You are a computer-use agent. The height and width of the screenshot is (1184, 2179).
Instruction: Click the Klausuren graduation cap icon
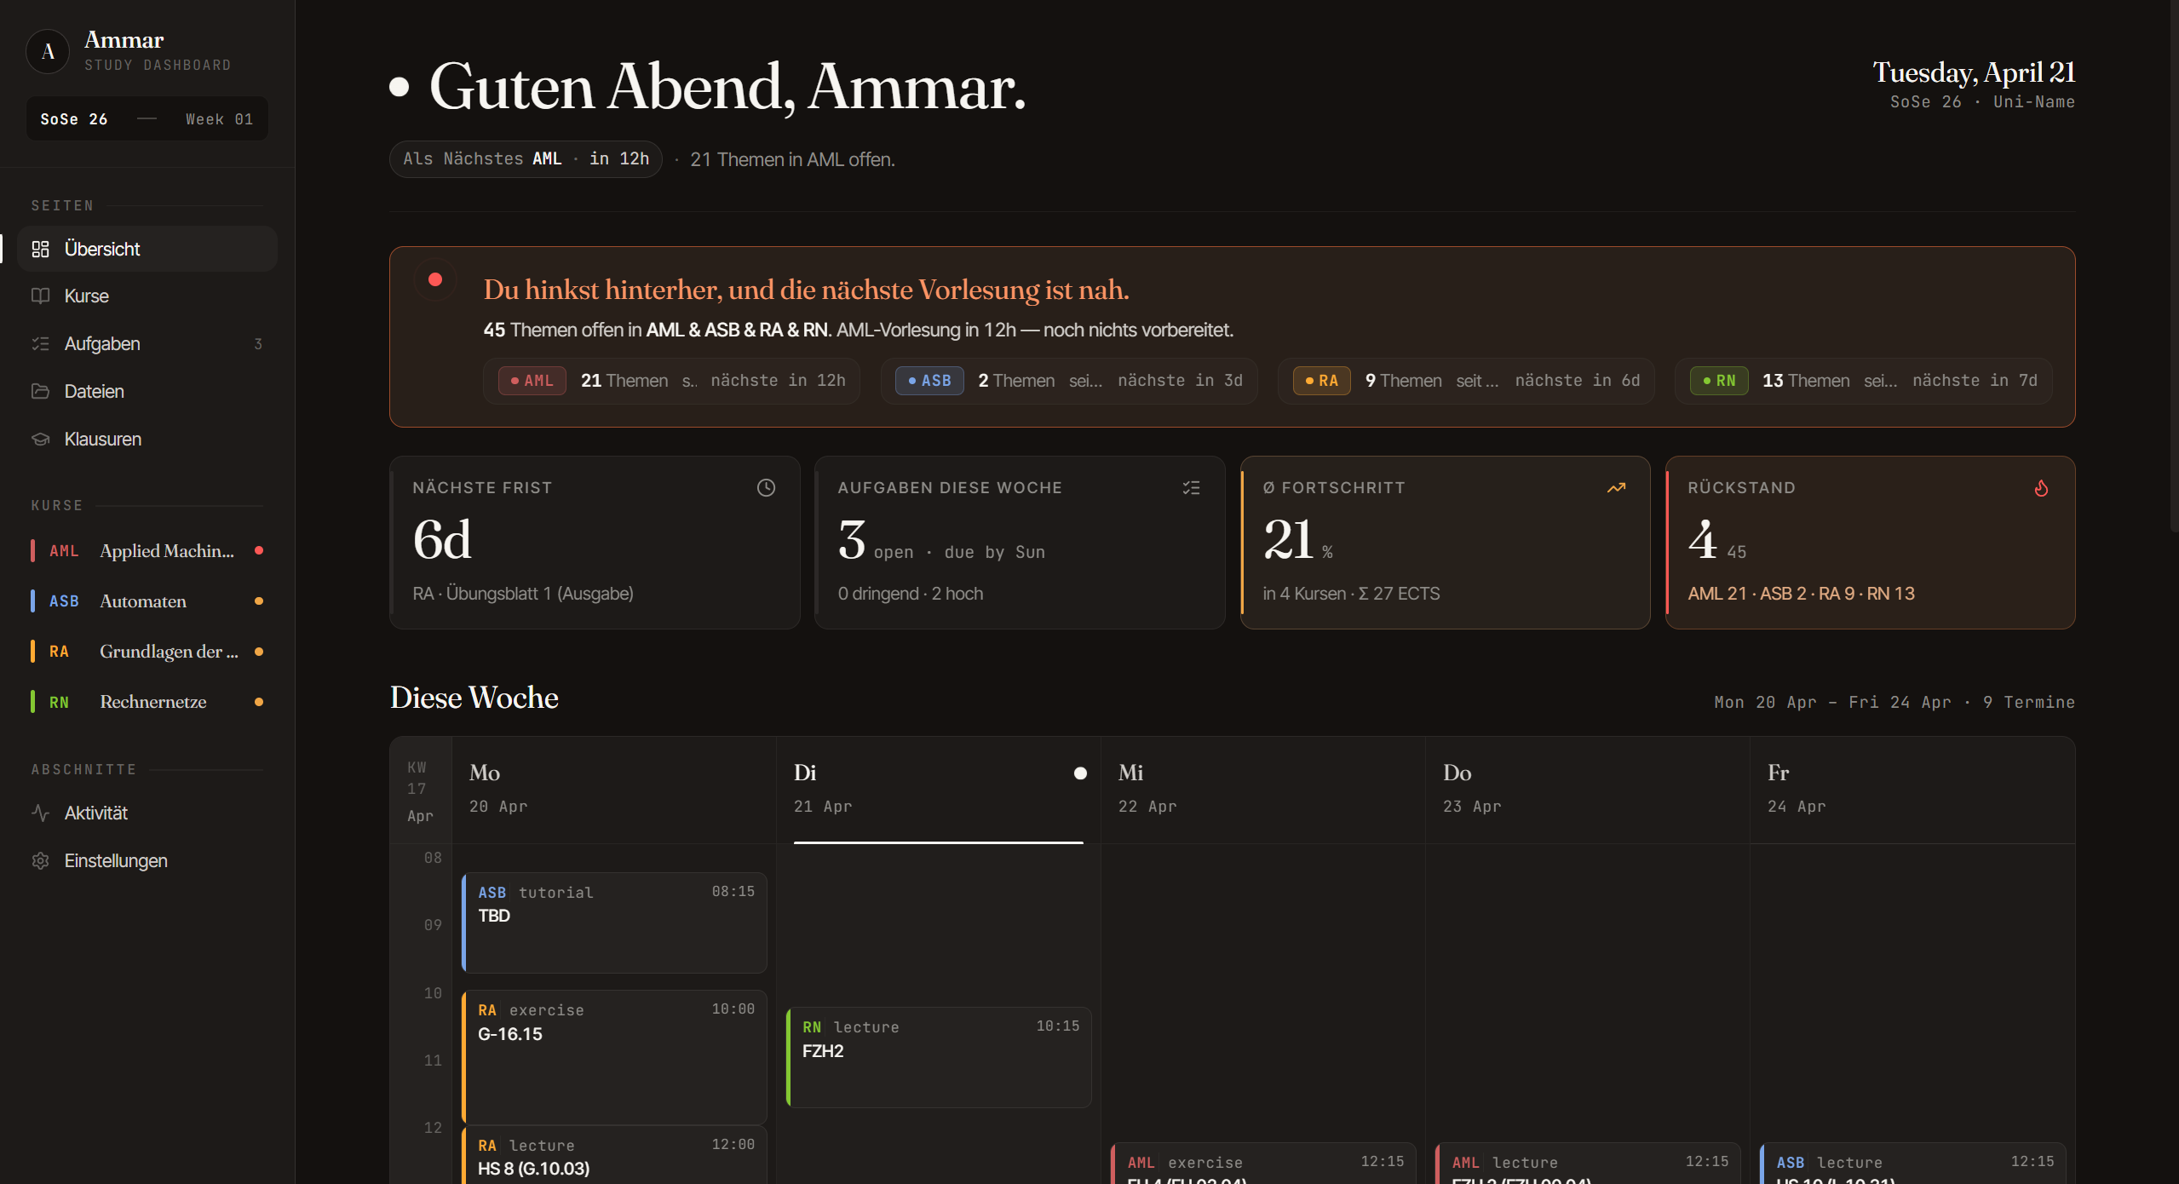[40, 439]
